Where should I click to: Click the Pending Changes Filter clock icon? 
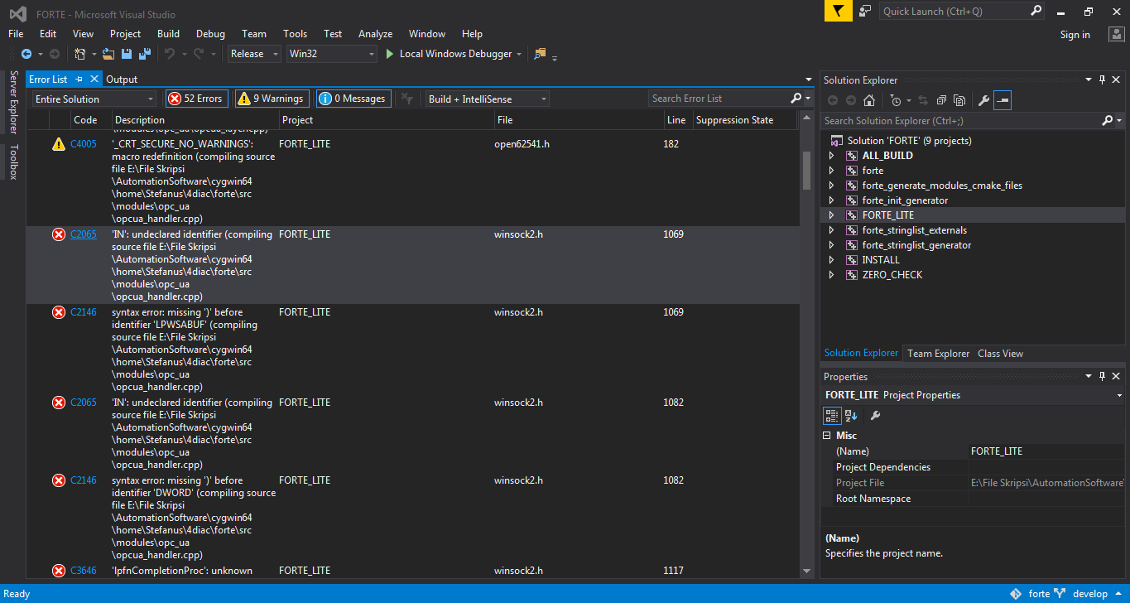[896, 100]
